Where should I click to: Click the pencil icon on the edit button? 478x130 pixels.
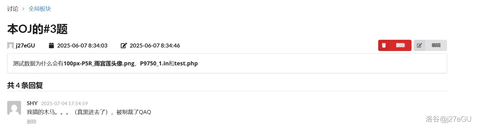point(419,45)
